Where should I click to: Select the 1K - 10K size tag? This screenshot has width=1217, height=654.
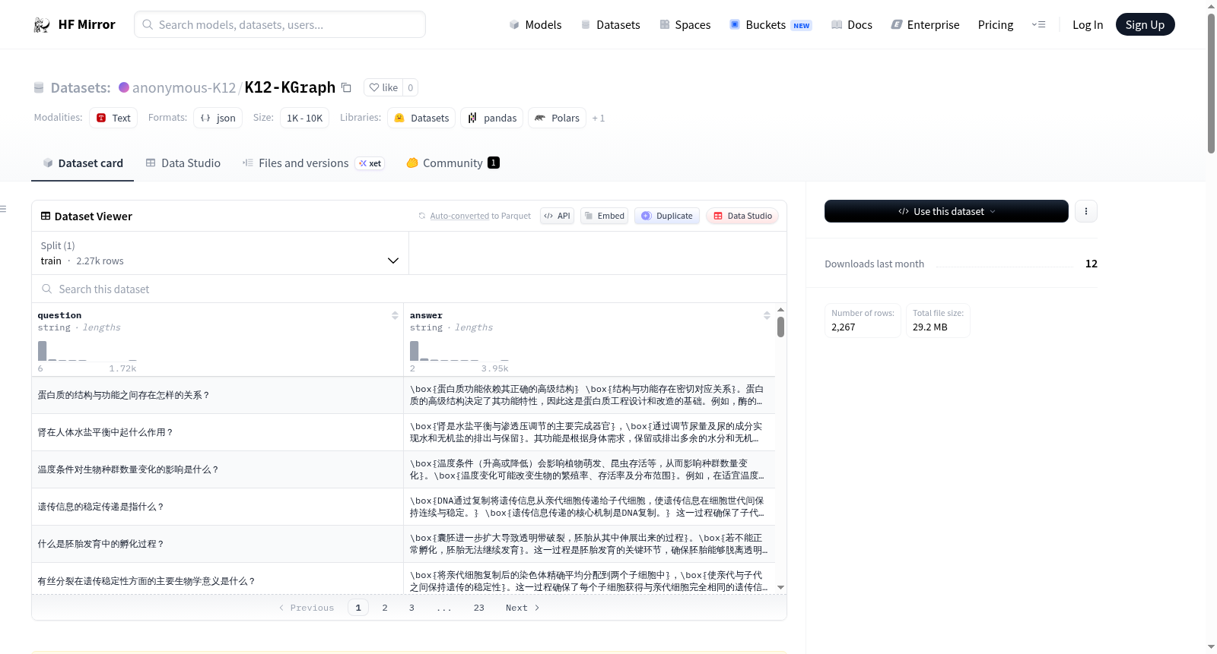(304, 118)
